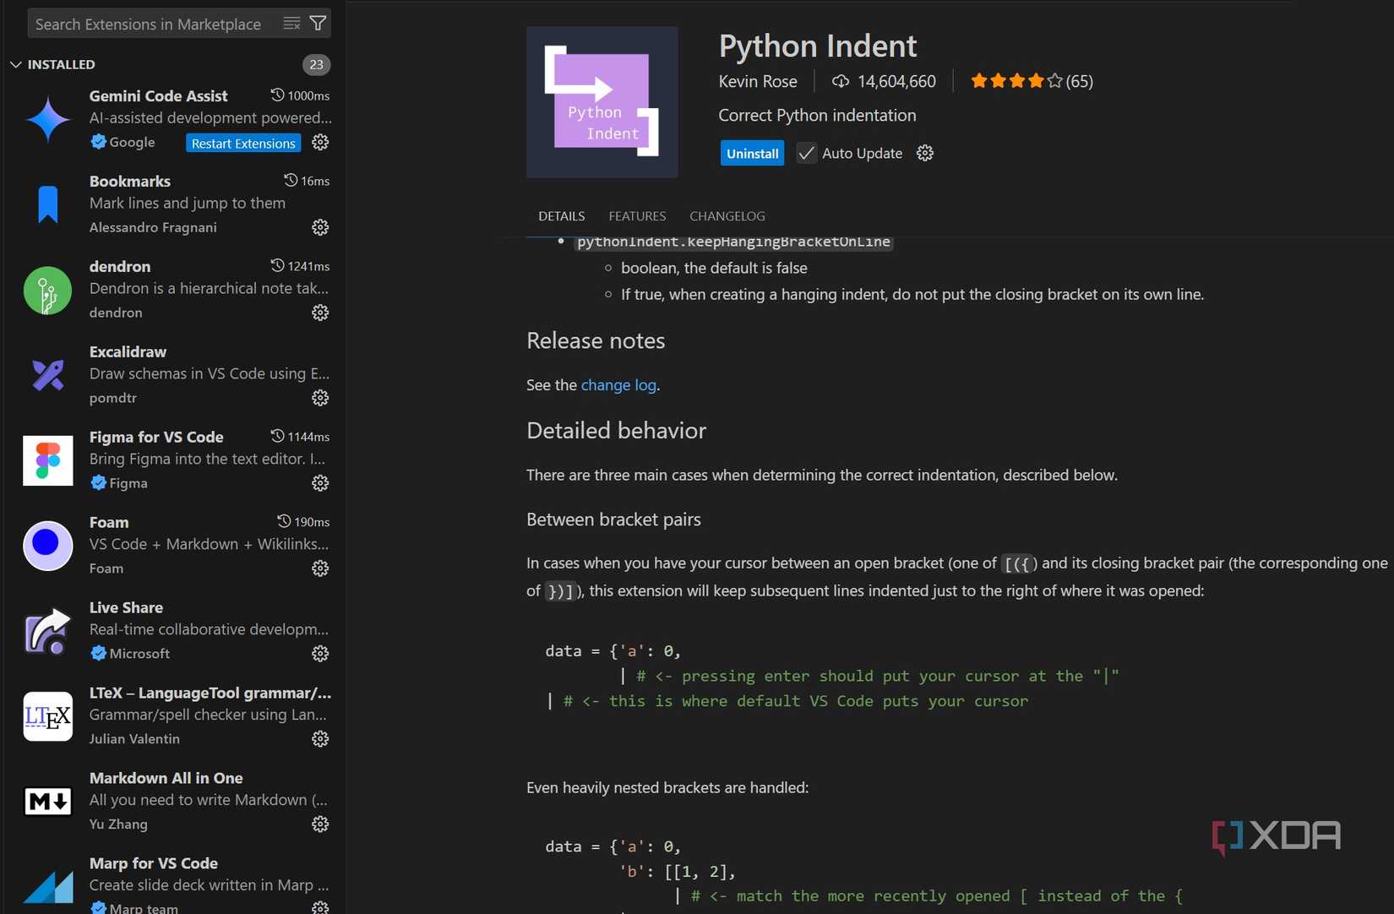
Task: Open settings for the Foam extension
Action: point(320,569)
